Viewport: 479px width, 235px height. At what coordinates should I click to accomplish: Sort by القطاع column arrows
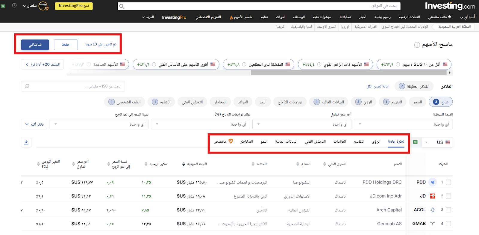(x=298, y=164)
